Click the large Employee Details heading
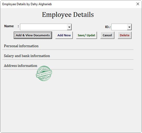Image resolution: width=142 pixels, height=133 pixels. (x=68, y=15)
